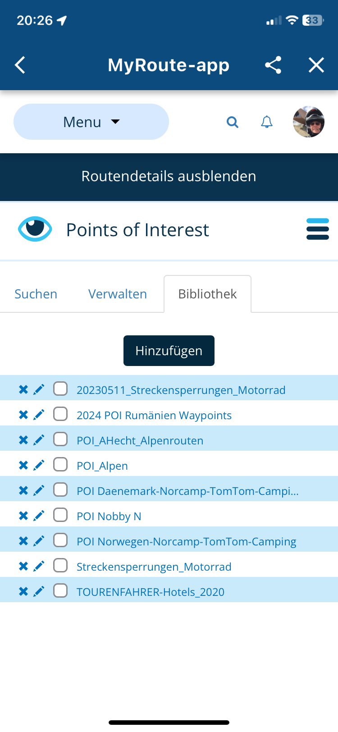Switch to the Verwalten tab
The height and width of the screenshot is (732, 338).
pos(118,294)
